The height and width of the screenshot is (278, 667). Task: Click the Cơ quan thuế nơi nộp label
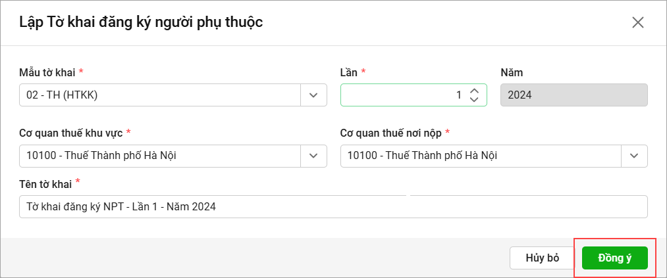click(390, 133)
